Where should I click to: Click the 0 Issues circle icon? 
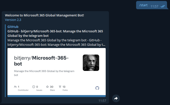click(x=34, y=87)
